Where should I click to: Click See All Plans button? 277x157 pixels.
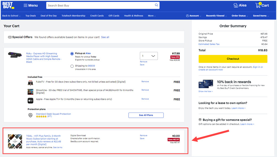(x=146, y=115)
